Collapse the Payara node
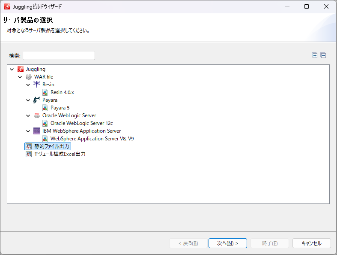The width and height of the screenshot is (337, 255). 28,100
